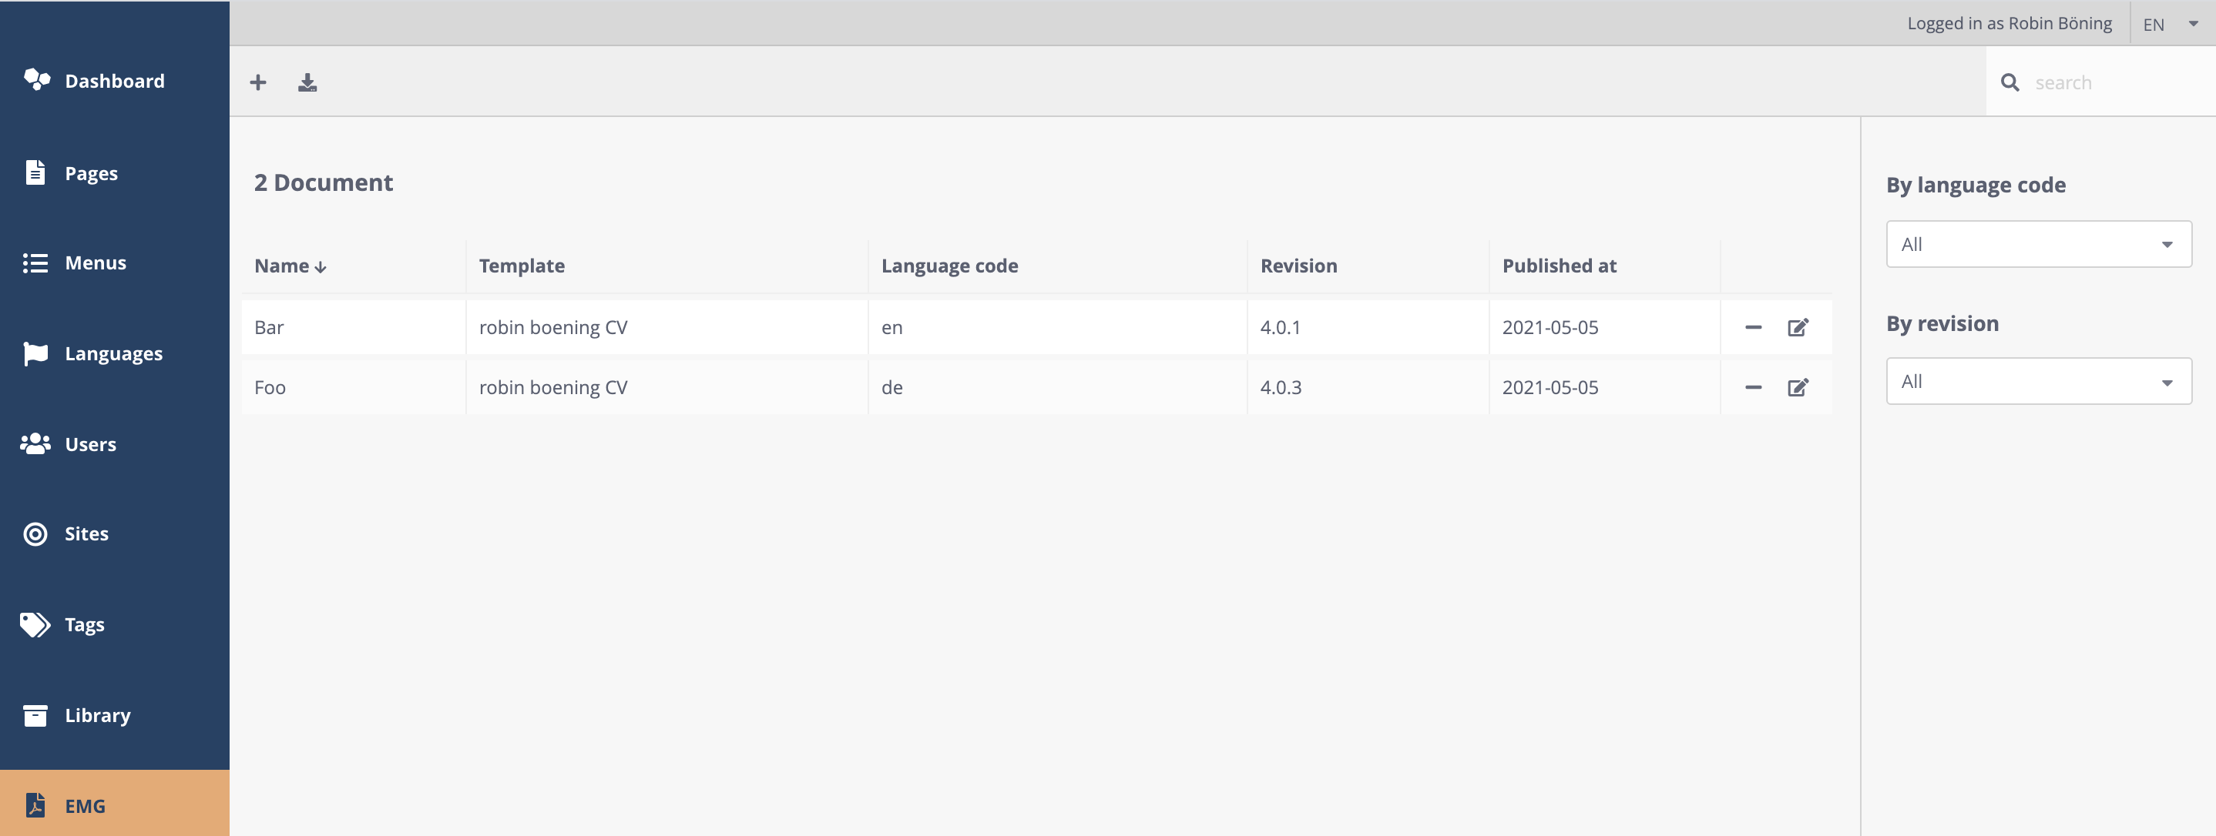
Task: Open the Library section
Action: 96,715
